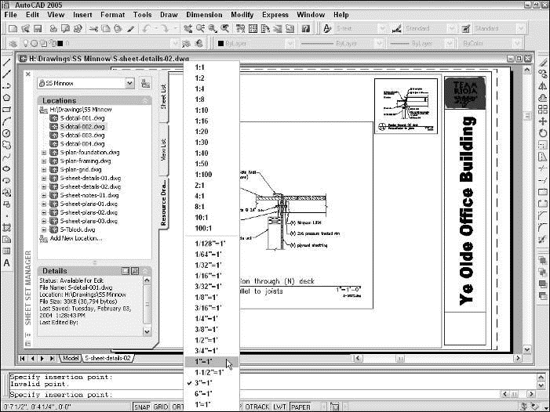Viewport: 550px width, 412px height.
Task: Pick the Multiline Text tool
Action: 6,263
